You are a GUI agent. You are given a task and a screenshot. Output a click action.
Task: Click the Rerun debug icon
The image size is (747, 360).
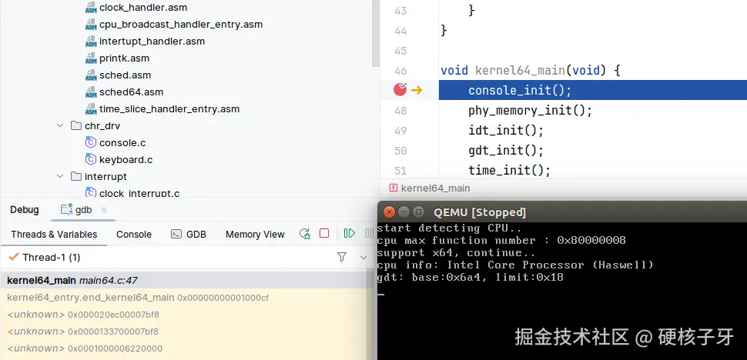click(x=305, y=234)
